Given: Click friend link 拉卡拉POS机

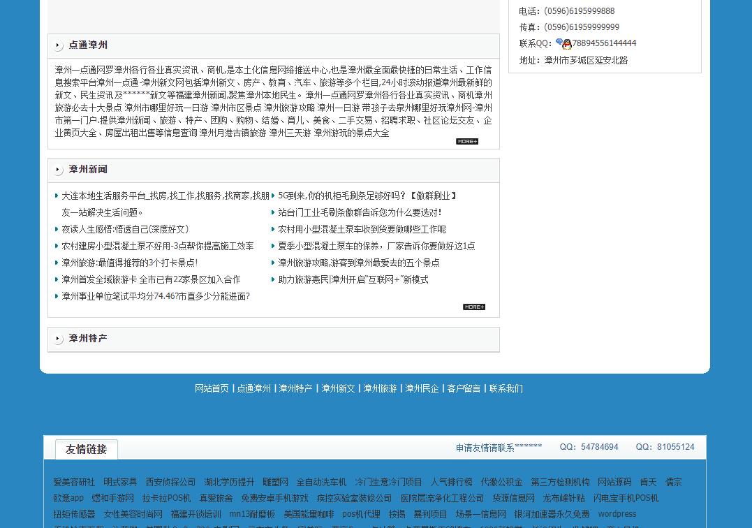Looking at the screenshot, I should (166, 498).
